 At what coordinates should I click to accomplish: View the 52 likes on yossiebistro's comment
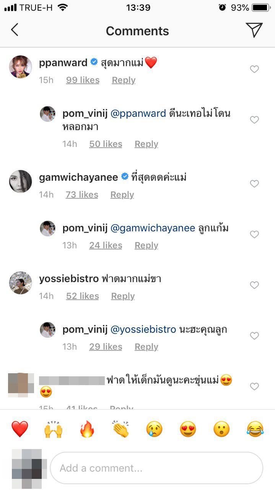click(x=82, y=296)
